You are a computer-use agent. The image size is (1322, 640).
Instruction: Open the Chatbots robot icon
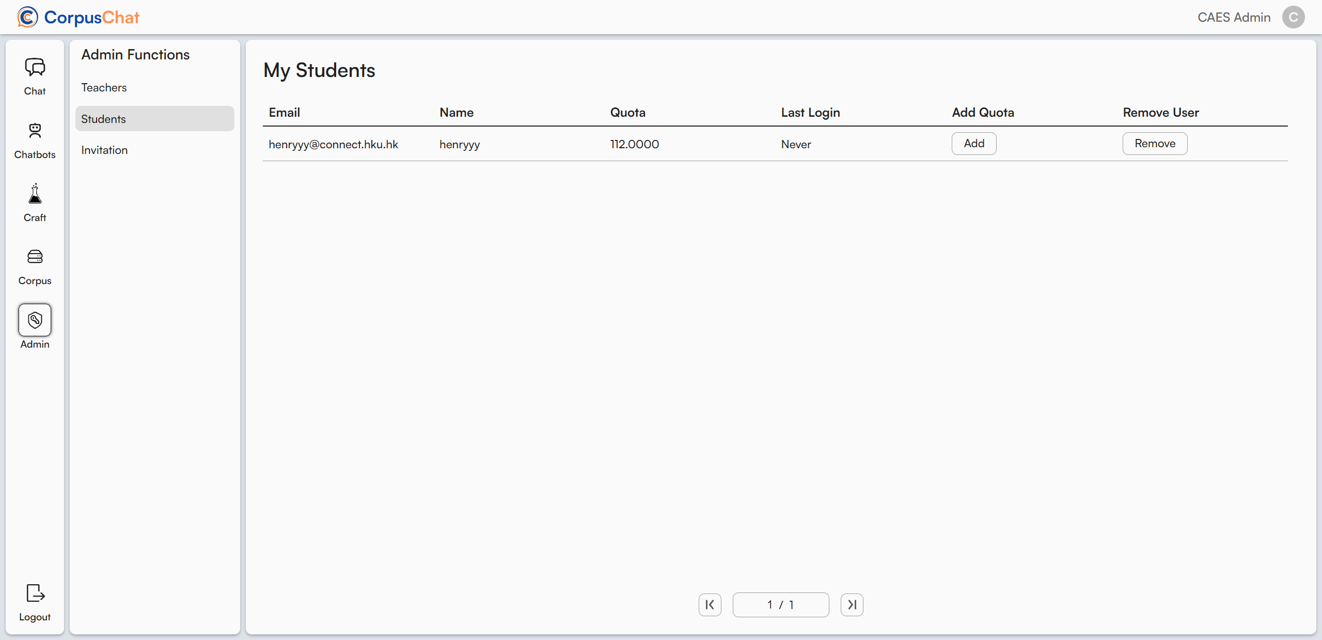click(x=35, y=131)
